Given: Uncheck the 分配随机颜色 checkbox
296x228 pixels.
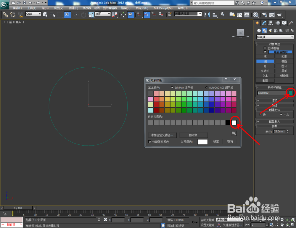Looking at the screenshot, I should (x=149, y=141).
